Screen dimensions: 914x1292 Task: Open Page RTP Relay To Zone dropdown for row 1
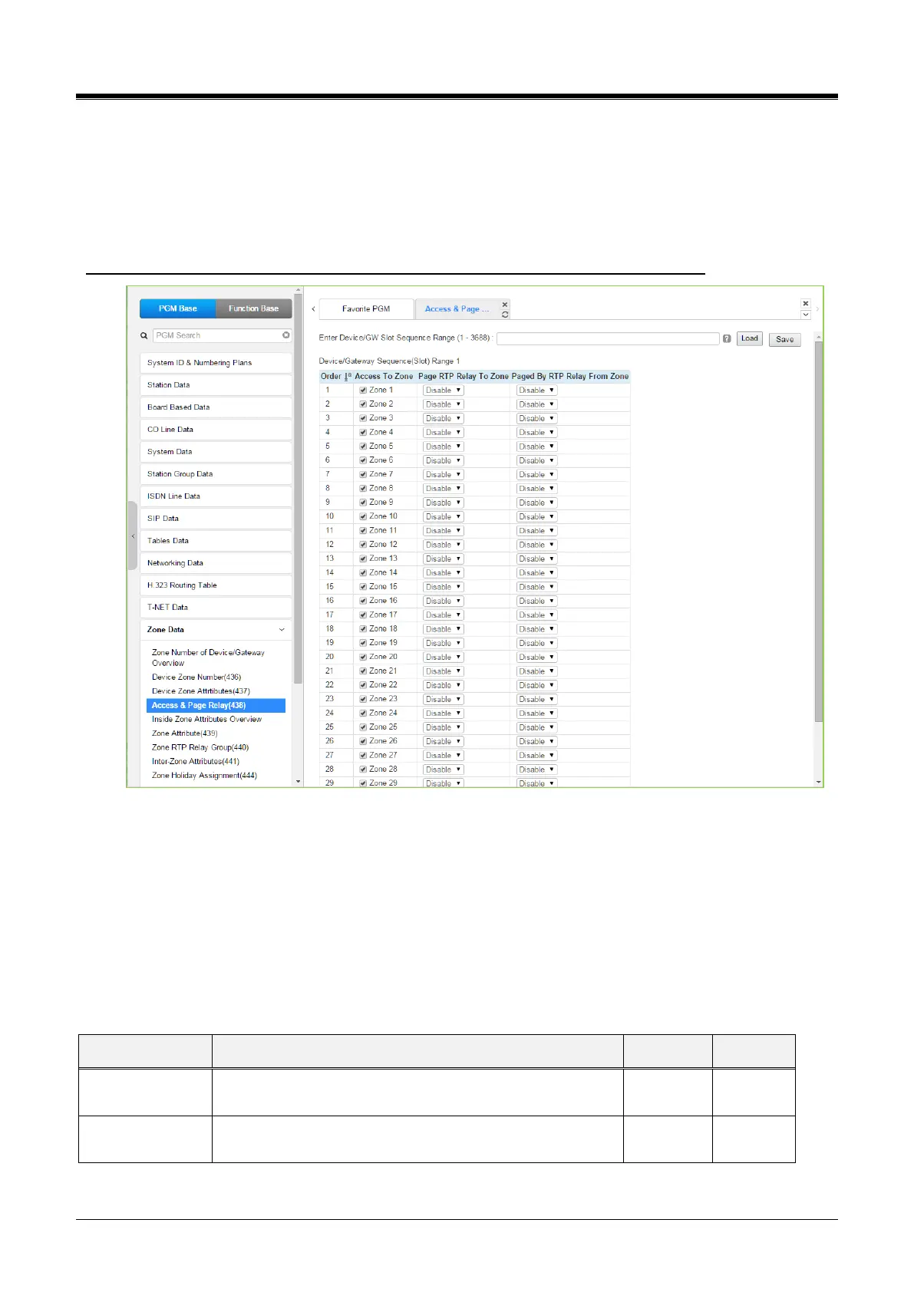444,391
